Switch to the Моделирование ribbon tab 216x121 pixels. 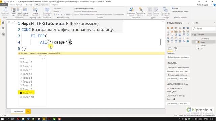pyautogui.click(x=42, y=5)
